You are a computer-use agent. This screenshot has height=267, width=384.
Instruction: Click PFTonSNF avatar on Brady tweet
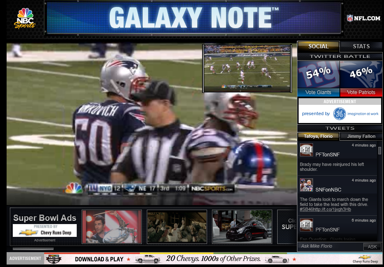click(x=306, y=150)
